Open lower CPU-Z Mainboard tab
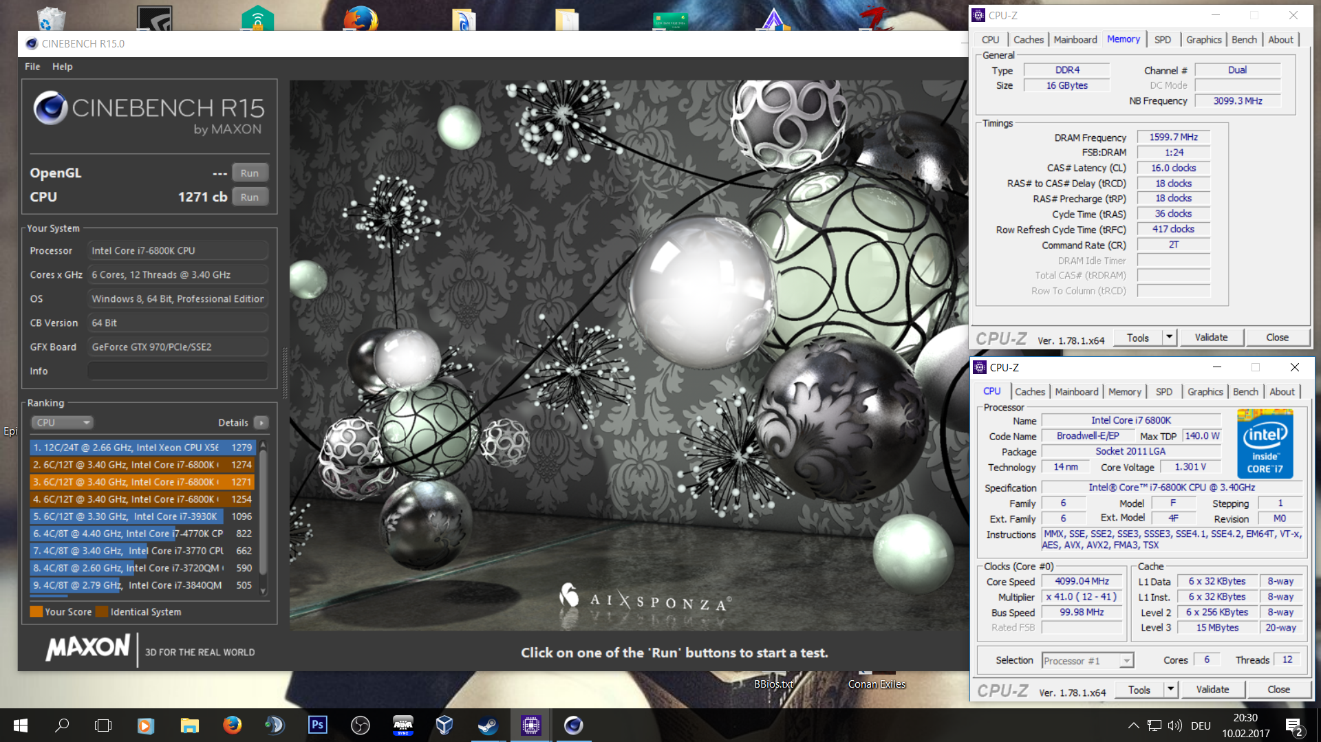 (x=1077, y=392)
